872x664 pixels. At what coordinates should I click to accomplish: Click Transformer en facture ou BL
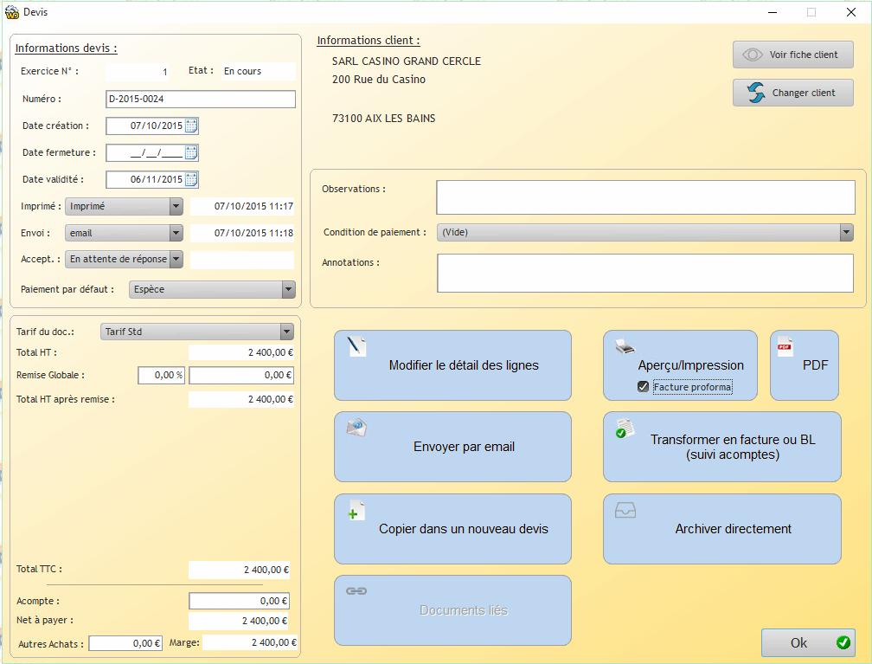point(722,447)
